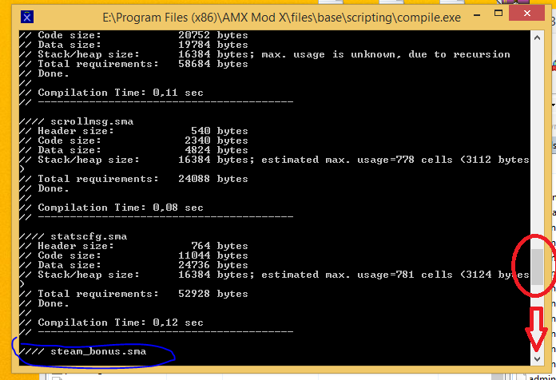Viewport: 556px width, 380px height.
Task: Click the '//// scrollmsg.sma' line
Action: tap(76, 121)
